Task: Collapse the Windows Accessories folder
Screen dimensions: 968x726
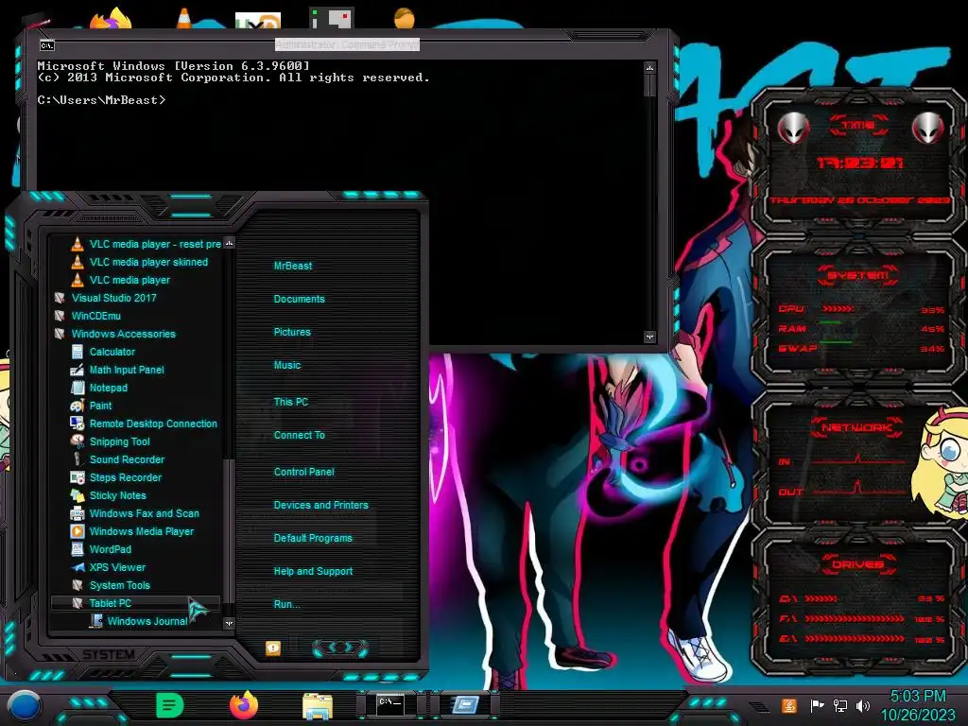Action: coord(114,334)
